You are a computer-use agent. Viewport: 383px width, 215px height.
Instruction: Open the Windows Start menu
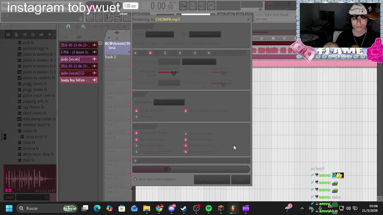9,208
